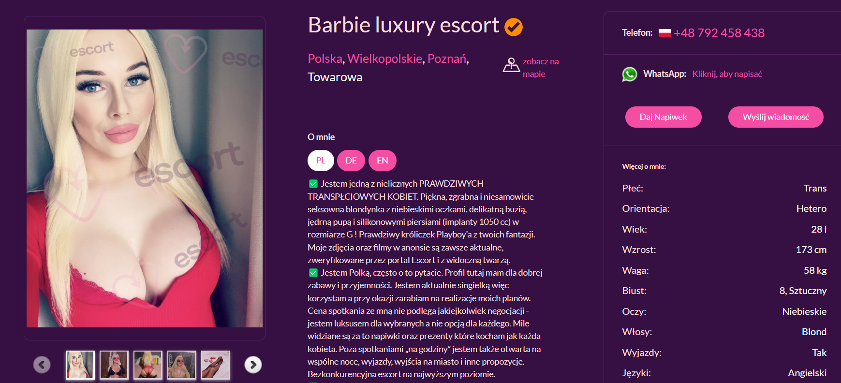Open WhatsApp 'Kliknij, aby napisać' link
The image size is (841, 383).
[x=727, y=74]
